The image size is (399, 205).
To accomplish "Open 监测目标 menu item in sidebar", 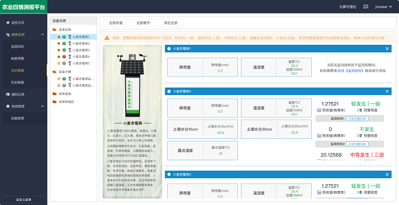I will click(17, 46).
